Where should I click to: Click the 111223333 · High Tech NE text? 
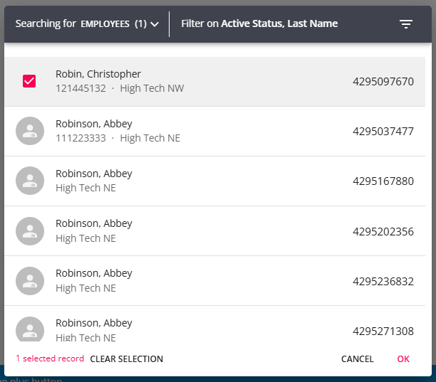tap(118, 138)
